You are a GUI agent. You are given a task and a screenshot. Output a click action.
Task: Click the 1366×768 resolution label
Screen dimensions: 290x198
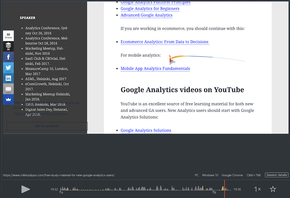point(254,175)
